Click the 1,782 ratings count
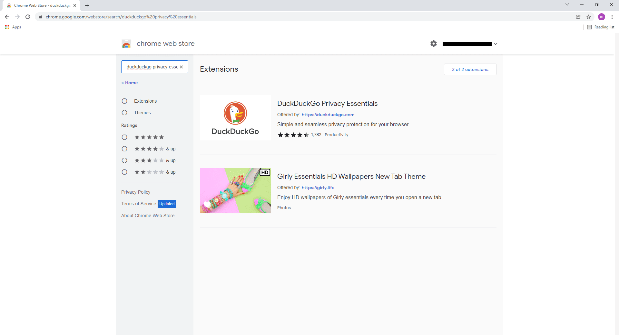 [x=316, y=135]
